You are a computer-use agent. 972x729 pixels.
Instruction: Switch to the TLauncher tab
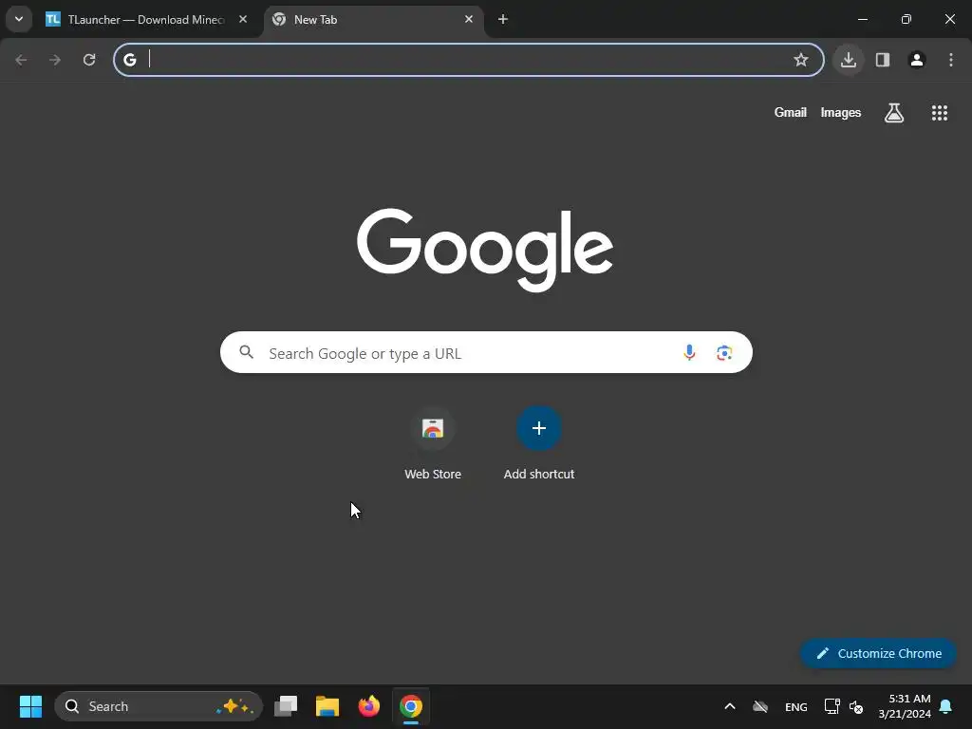point(147,19)
